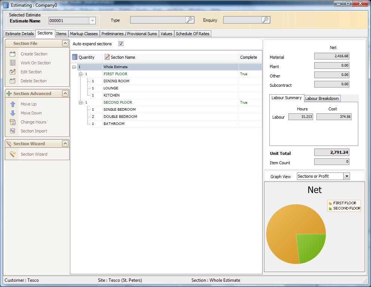Toggle the Auto expand sections checkbox

pyautogui.click(x=121, y=44)
